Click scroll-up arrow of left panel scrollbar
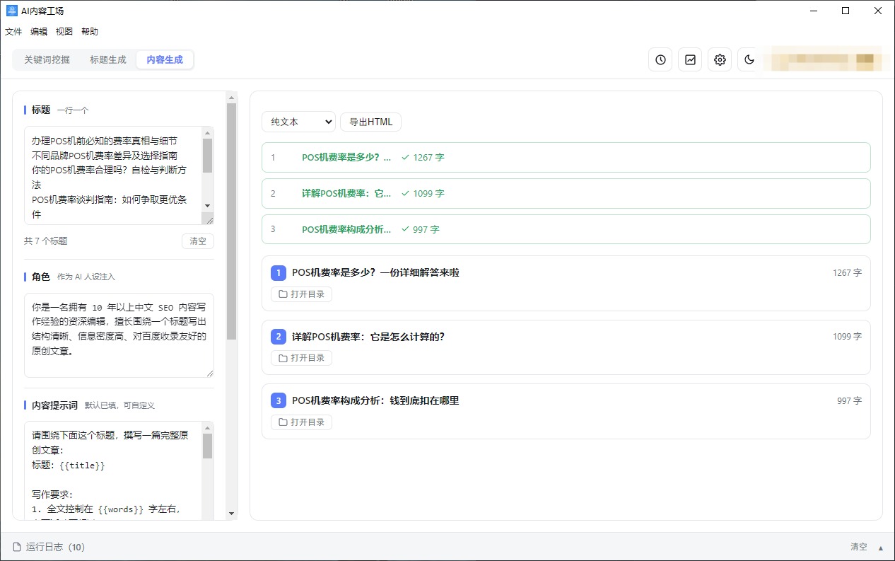Screen dimensions: 895x561 click(231, 97)
